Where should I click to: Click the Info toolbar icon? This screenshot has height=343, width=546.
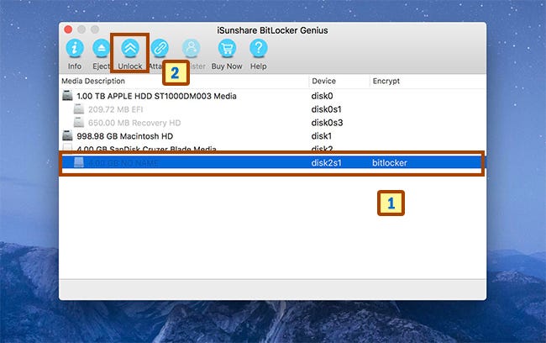coord(75,48)
